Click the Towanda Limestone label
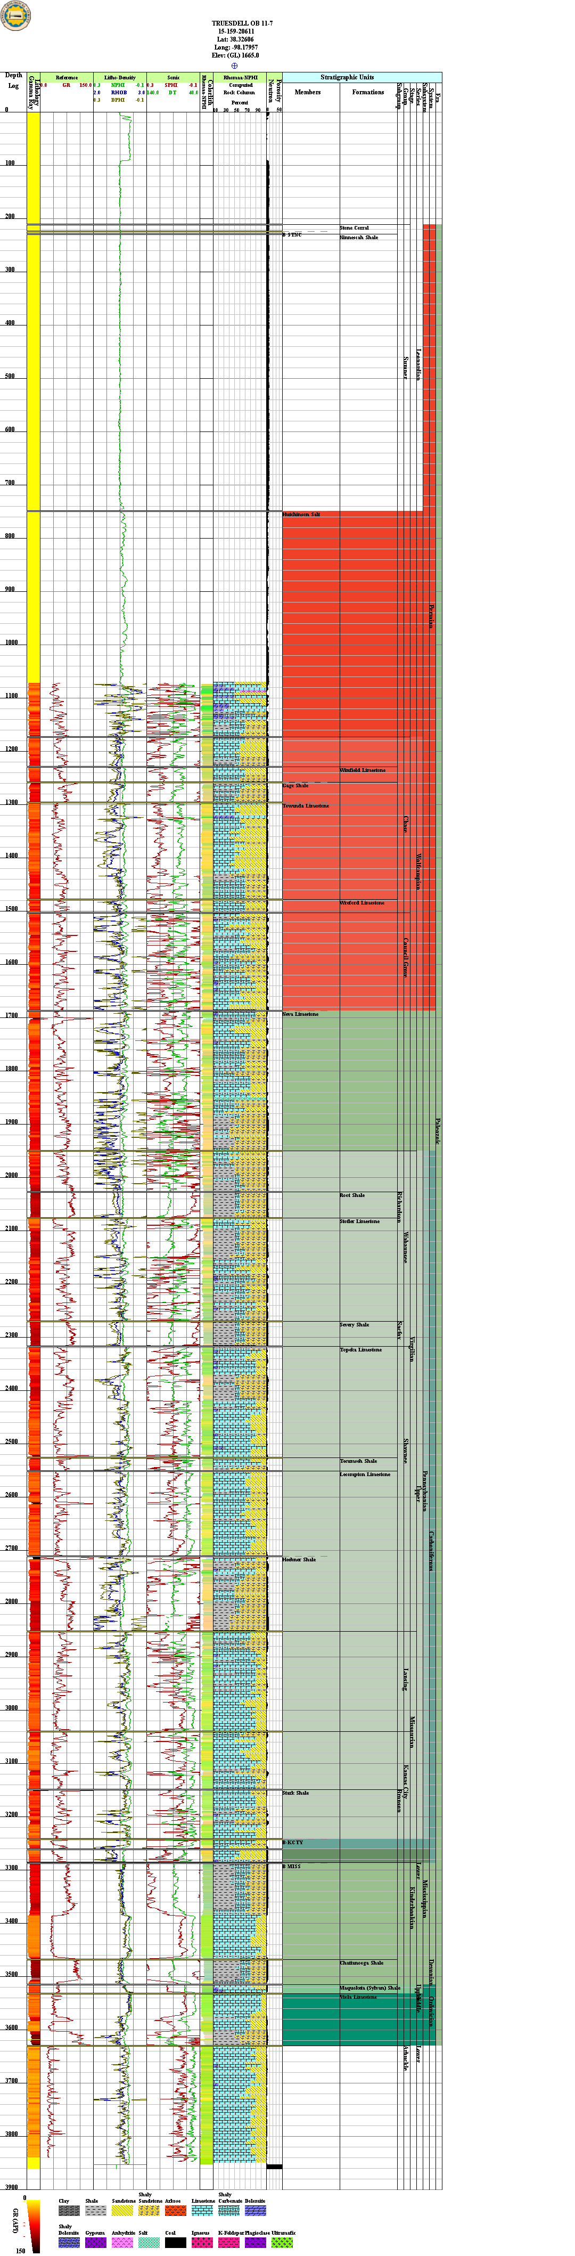Viewport: 575px width, 2256px height. 306,805
